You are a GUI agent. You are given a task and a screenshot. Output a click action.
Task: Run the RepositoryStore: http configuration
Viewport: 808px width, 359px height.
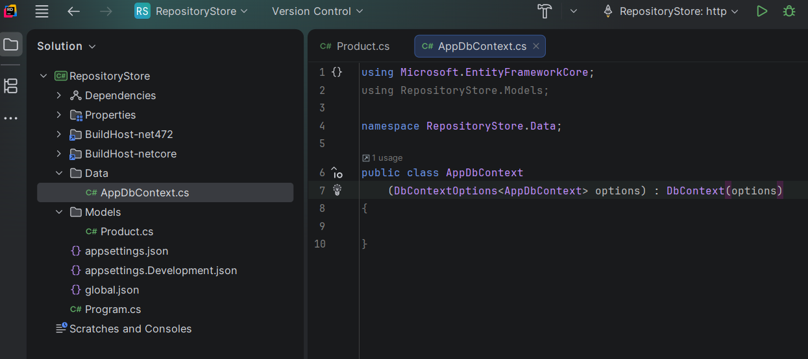(762, 11)
